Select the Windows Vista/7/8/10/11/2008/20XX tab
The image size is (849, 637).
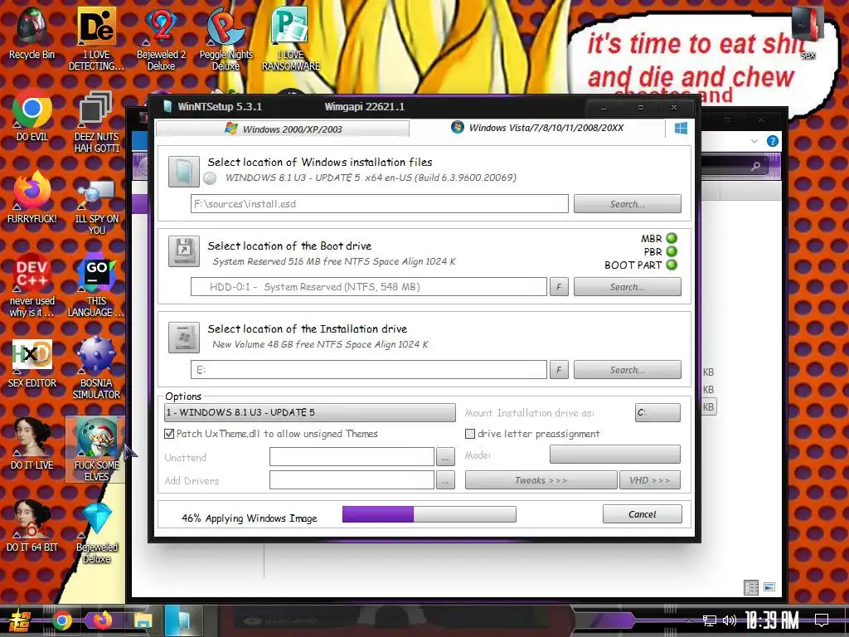tap(537, 128)
